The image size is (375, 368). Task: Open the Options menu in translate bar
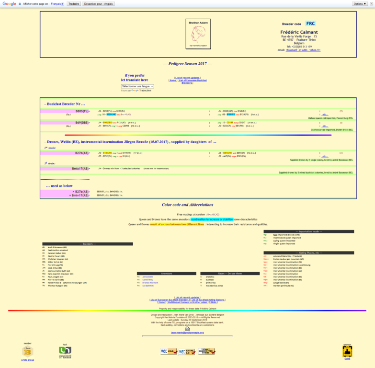click(x=360, y=4)
